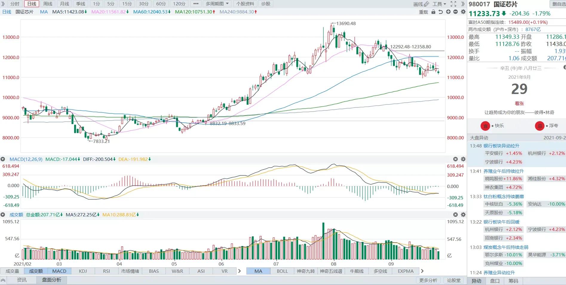566x285 pixels.
Task: Click the 删自选 button
Action: coord(558,4)
